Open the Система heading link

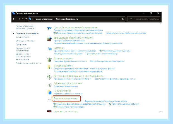point(59,48)
